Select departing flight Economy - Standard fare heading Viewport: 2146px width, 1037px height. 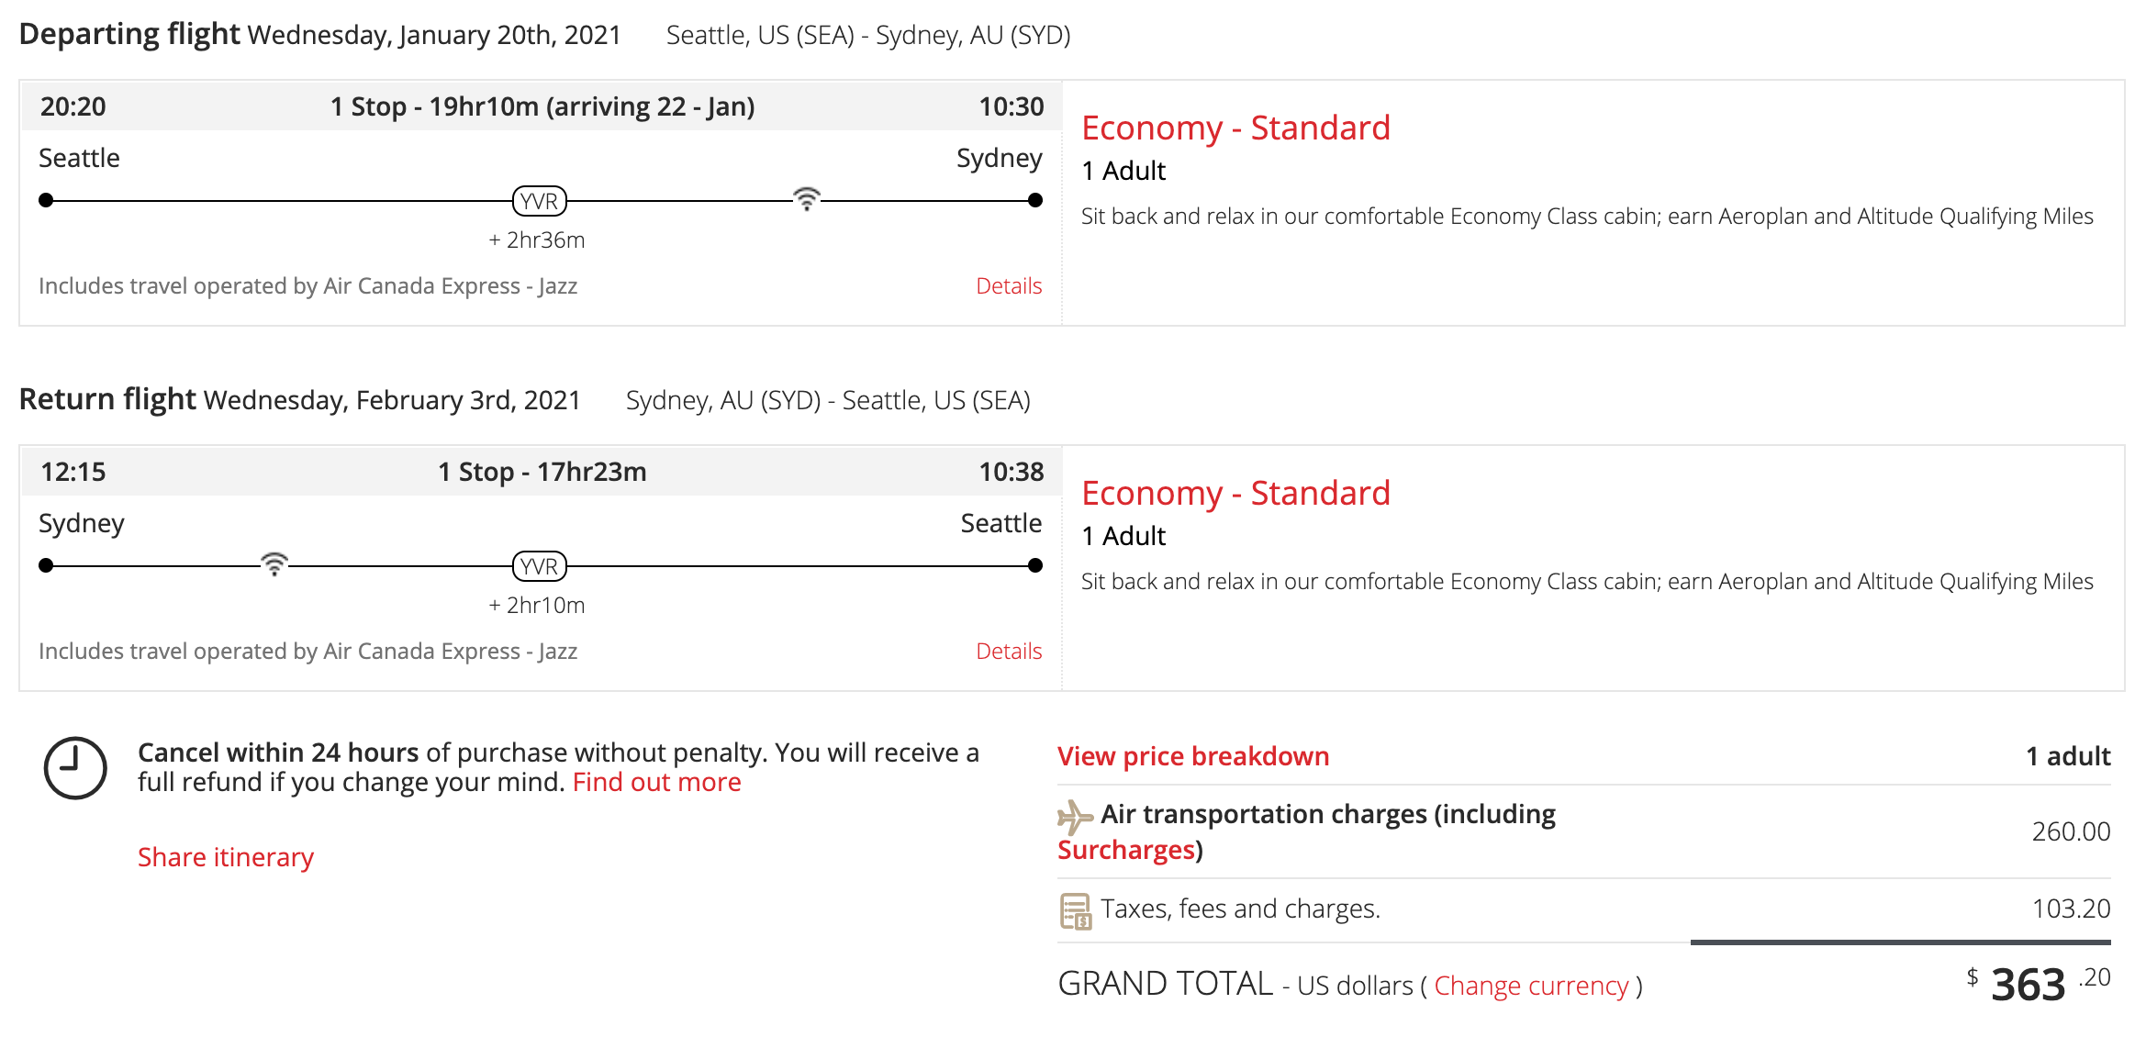[1235, 128]
